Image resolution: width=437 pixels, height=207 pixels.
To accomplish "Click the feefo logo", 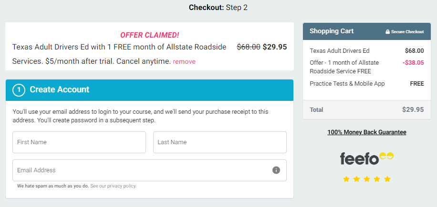I will 367,158.
